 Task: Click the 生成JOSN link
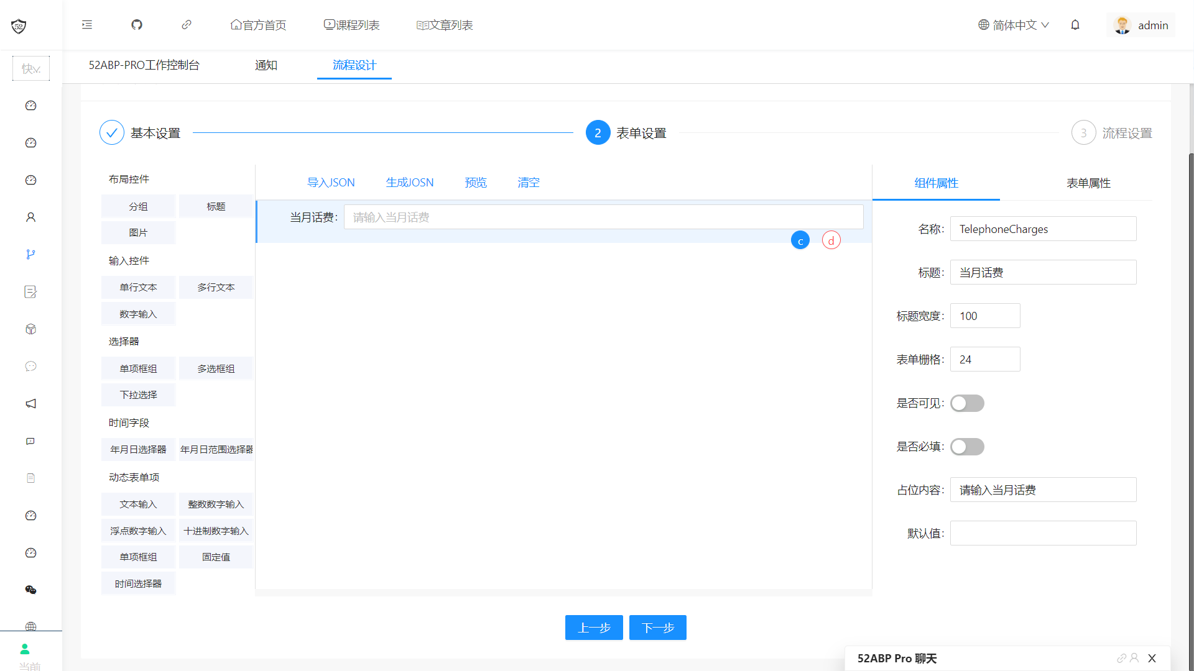pos(410,183)
